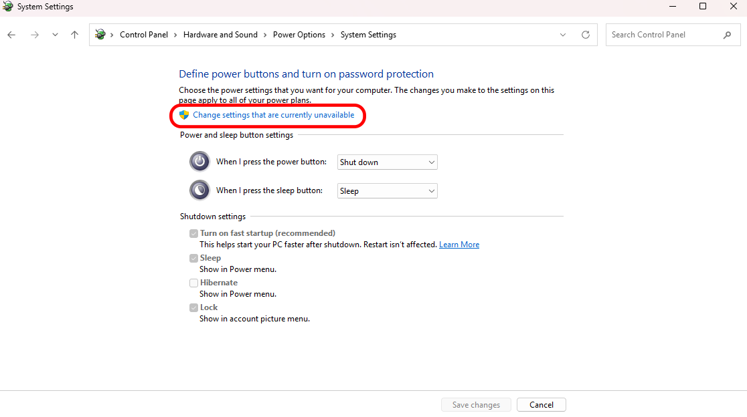This screenshot has height=417, width=747.
Task: Click the forward navigation arrow
Action: click(x=34, y=35)
